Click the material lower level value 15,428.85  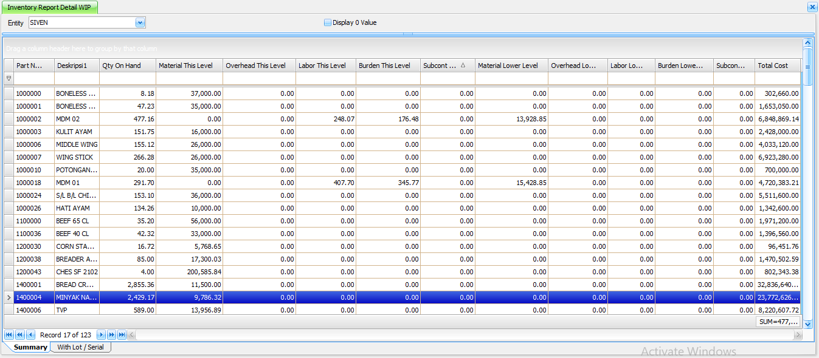click(512, 183)
